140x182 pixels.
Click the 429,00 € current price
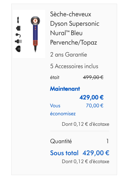click(91, 97)
